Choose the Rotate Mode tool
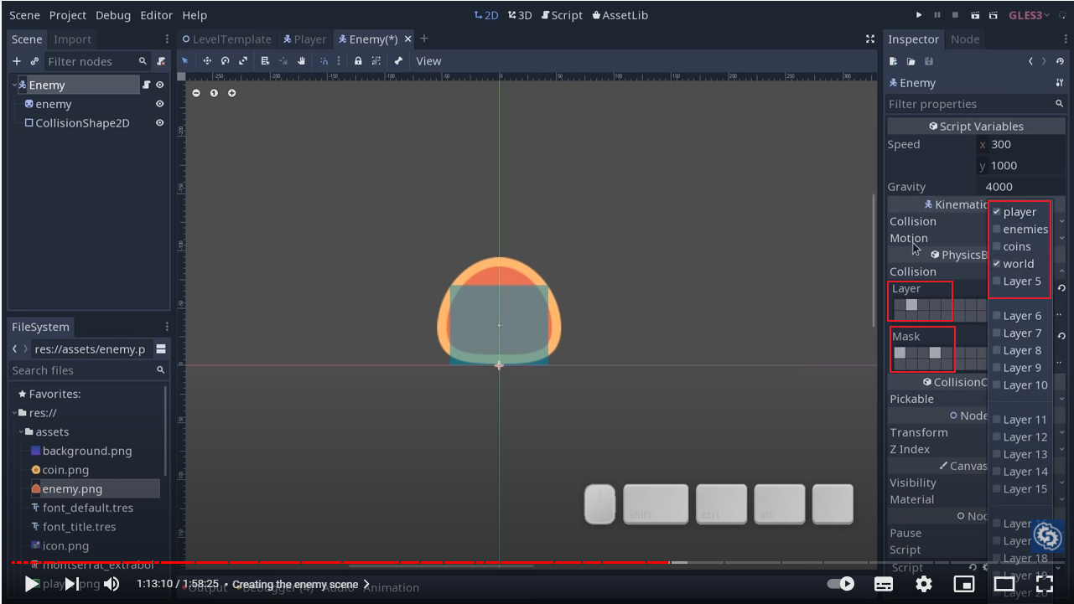This screenshot has height=604, width=1074. coord(226,61)
